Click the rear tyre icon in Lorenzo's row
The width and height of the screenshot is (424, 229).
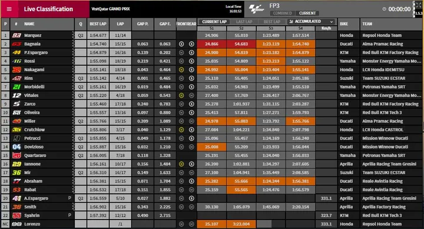191,224
